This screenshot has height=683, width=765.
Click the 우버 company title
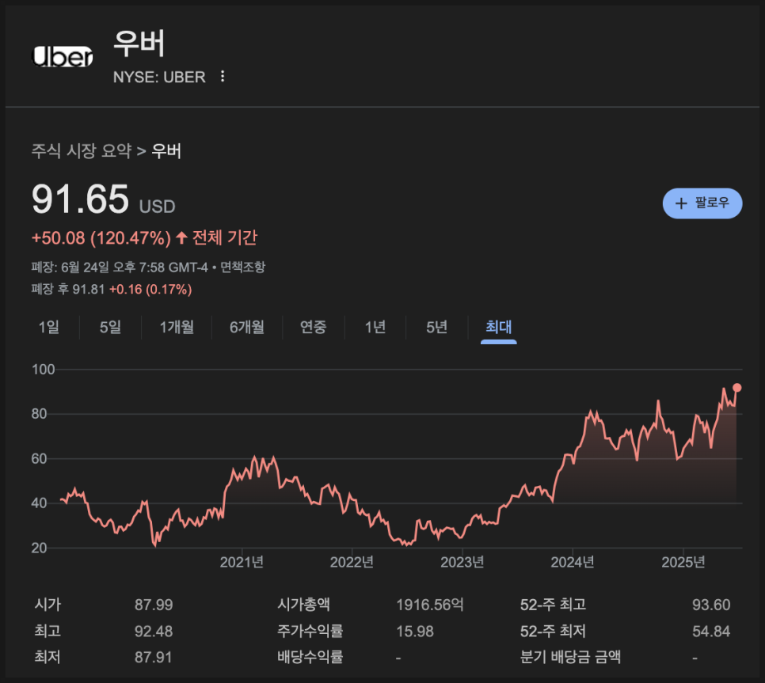pyautogui.click(x=139, y=44)
